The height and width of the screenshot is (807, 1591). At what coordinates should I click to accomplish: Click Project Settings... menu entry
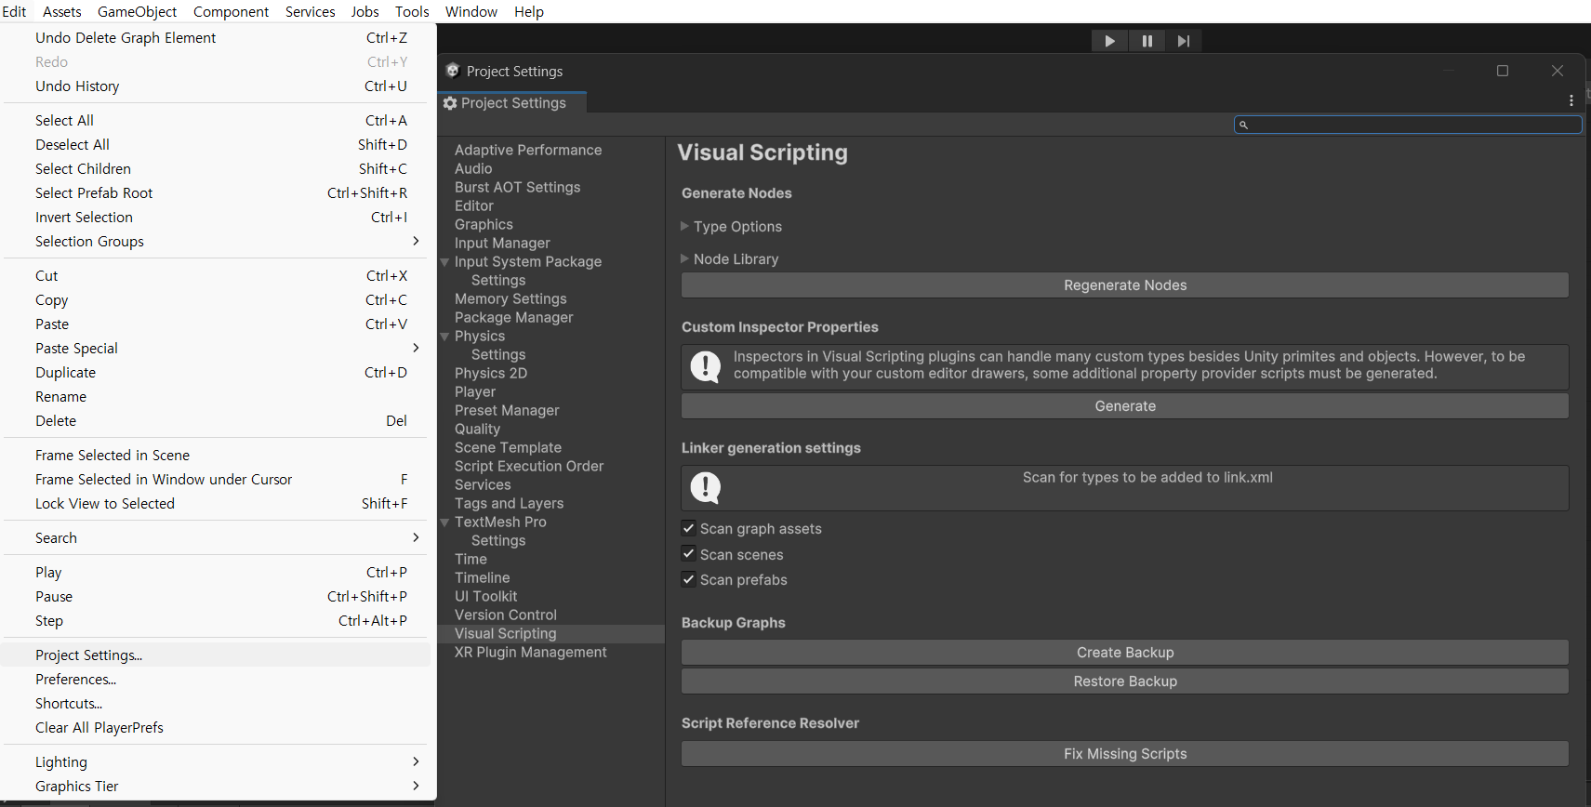point(218,655)
